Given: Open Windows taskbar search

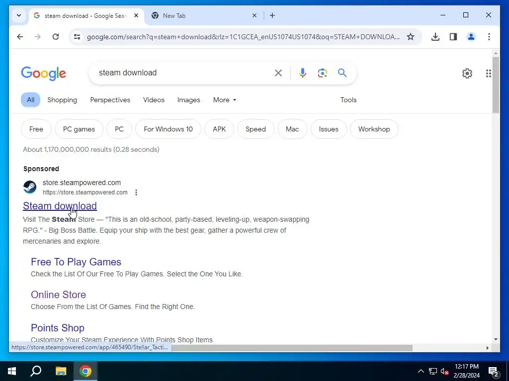Looking at the screenshot, I should tap(36, 371).
